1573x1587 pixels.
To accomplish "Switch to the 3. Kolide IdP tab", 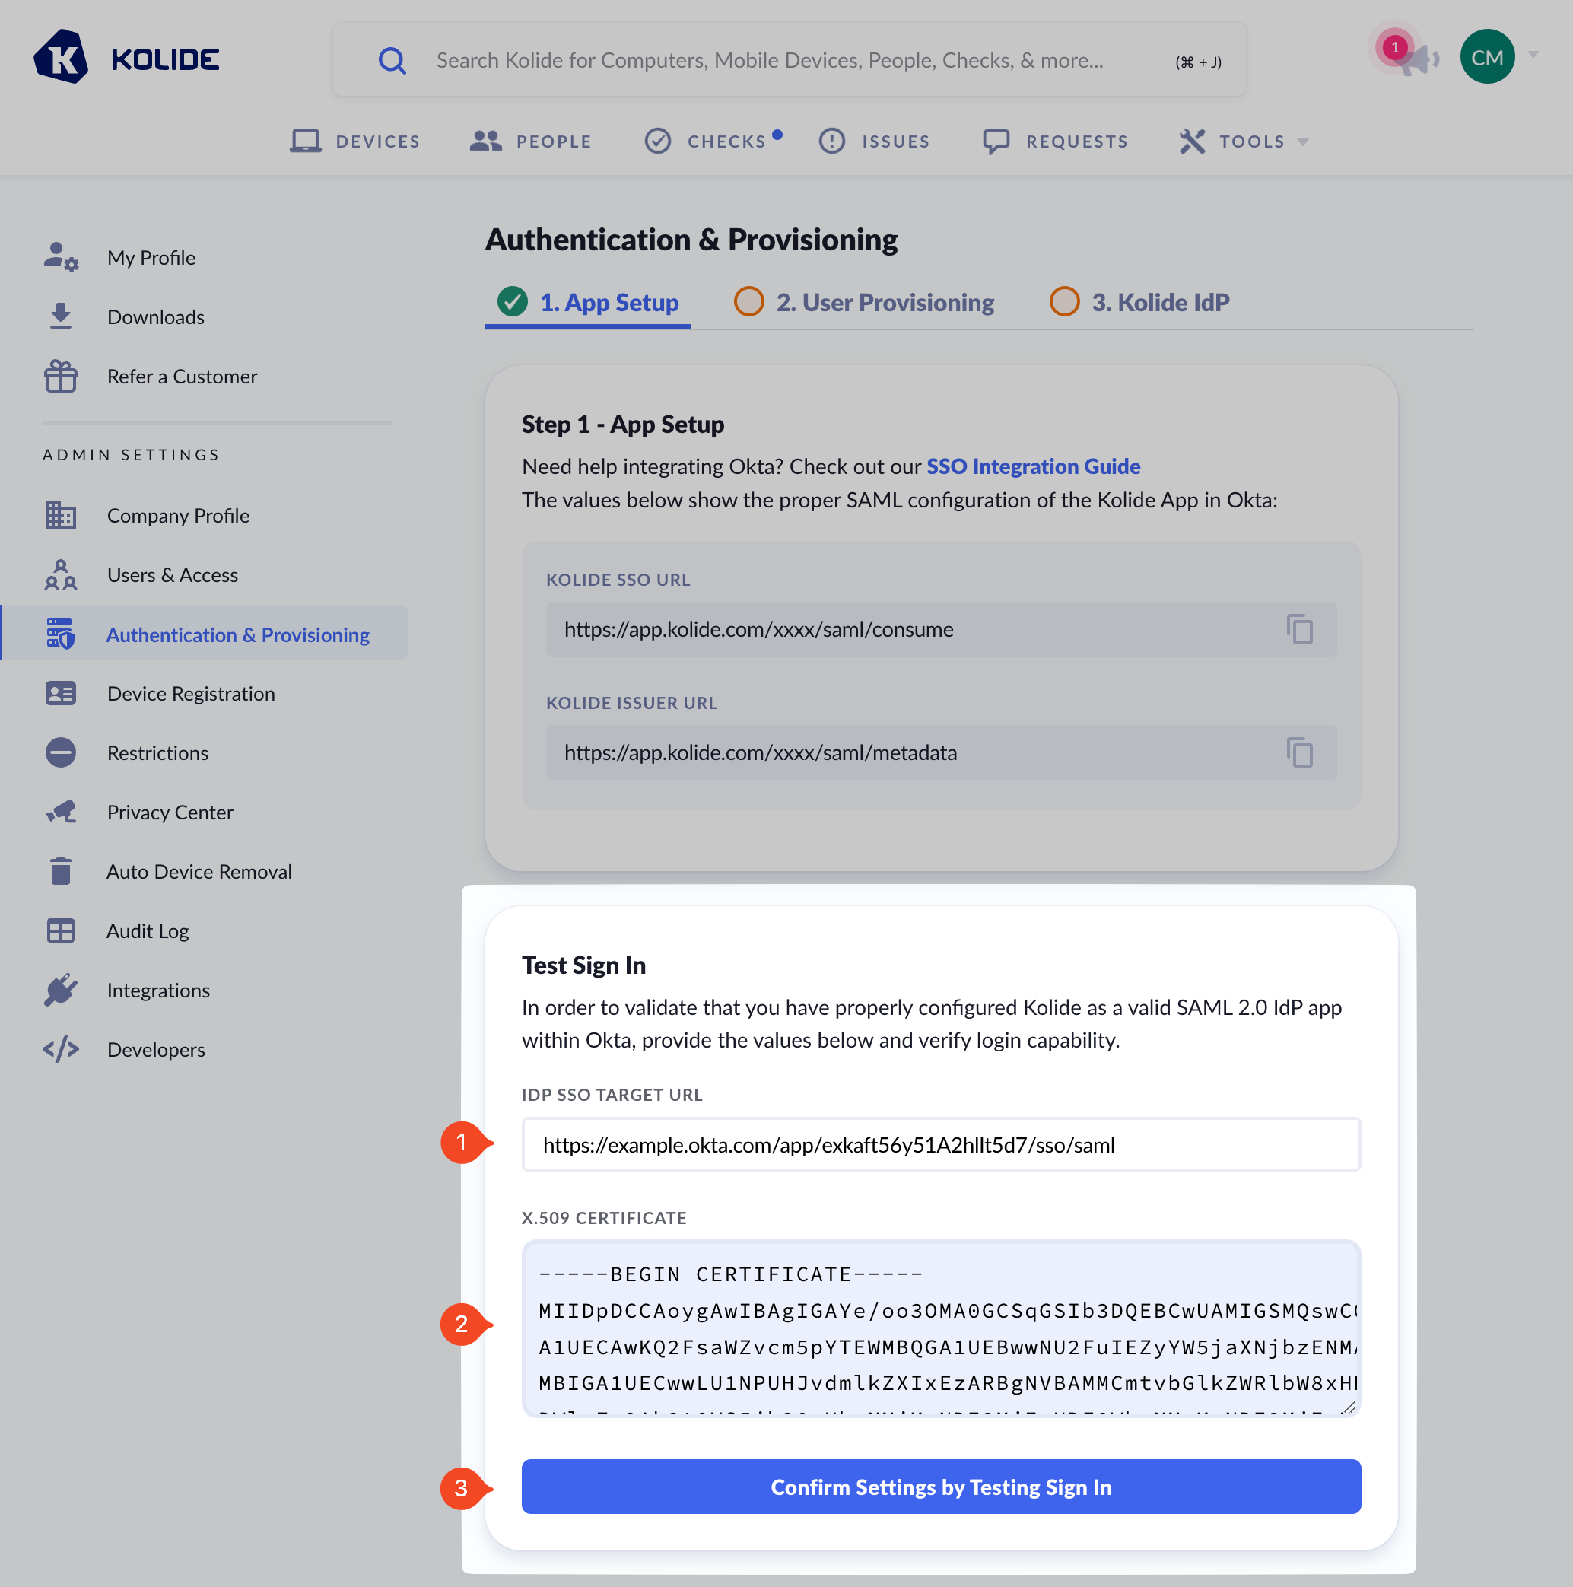I will (x=1139, y=302).
